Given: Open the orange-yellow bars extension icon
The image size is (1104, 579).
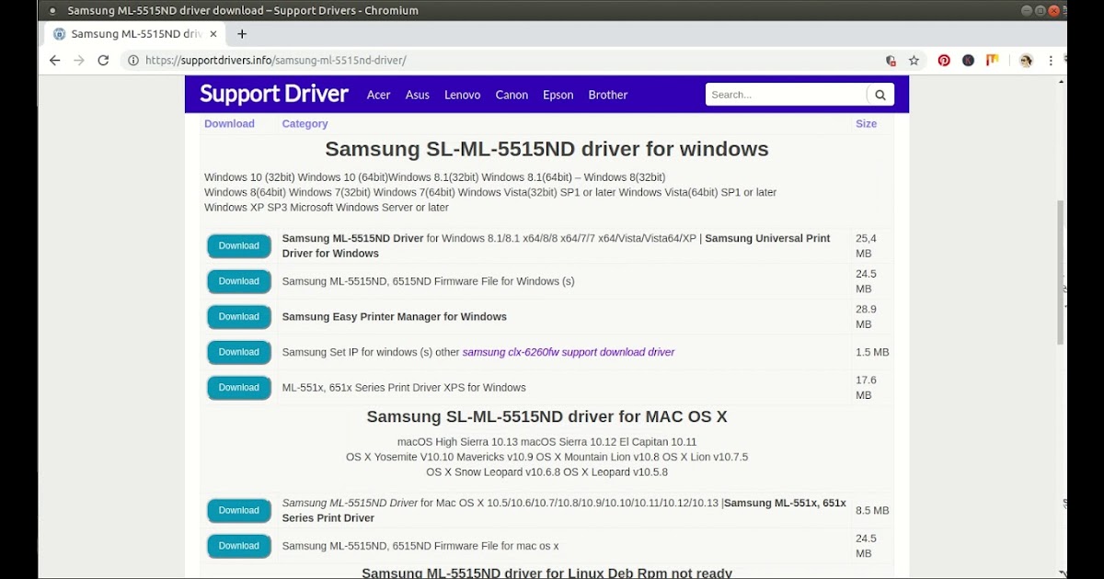Looking at the screenshot, I should click(993, 61).
